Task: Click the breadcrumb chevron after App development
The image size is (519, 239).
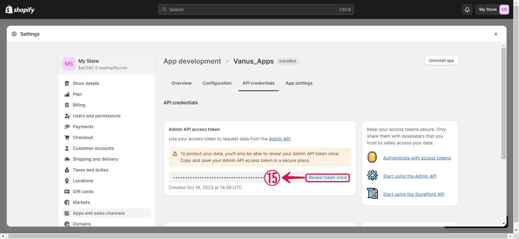Action: (x=227, y=61)
